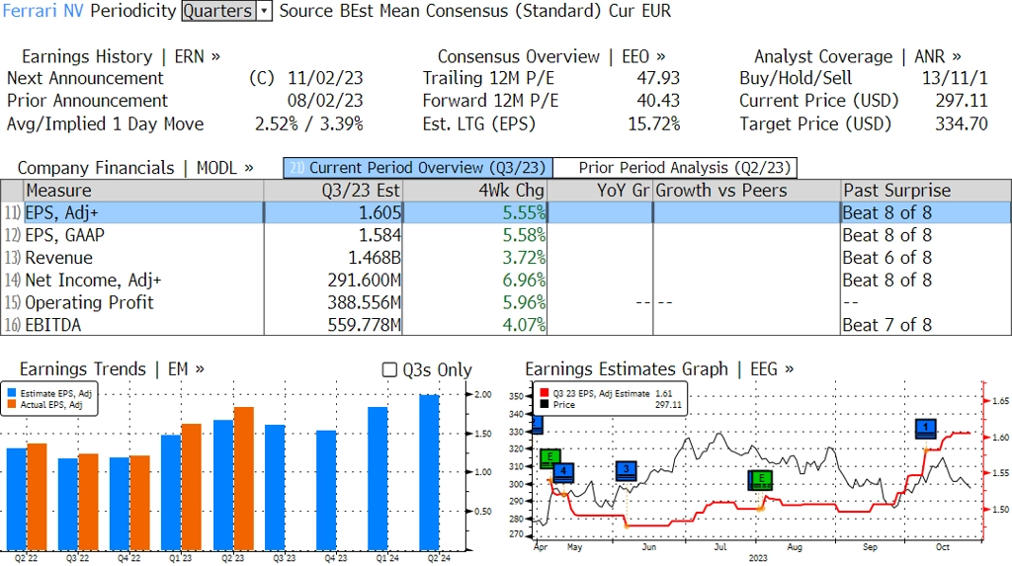Image resolution: width=1012 pixels, height=566 pixels.
Task: Click the blue marker 3 on estimates graph
Action: tap(626, 470)
